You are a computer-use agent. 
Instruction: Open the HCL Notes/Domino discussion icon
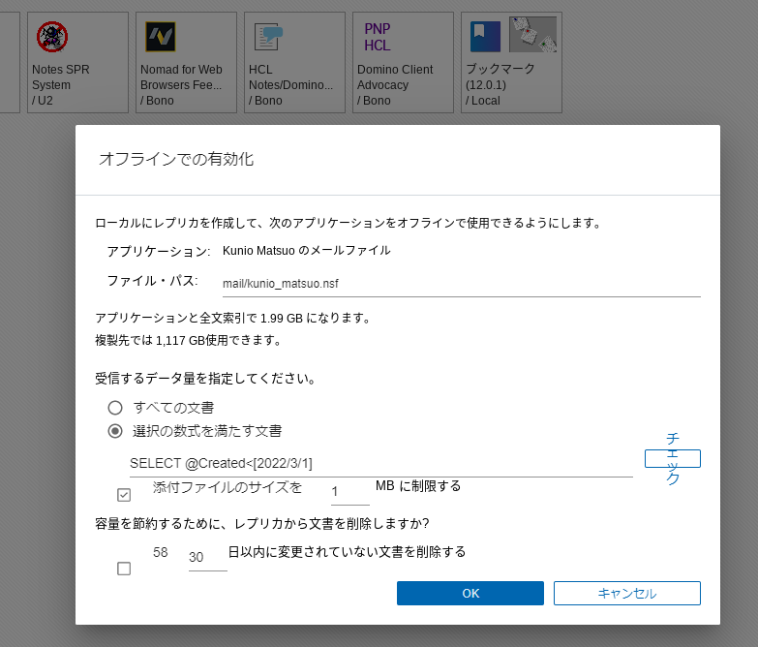pos(268,37)
